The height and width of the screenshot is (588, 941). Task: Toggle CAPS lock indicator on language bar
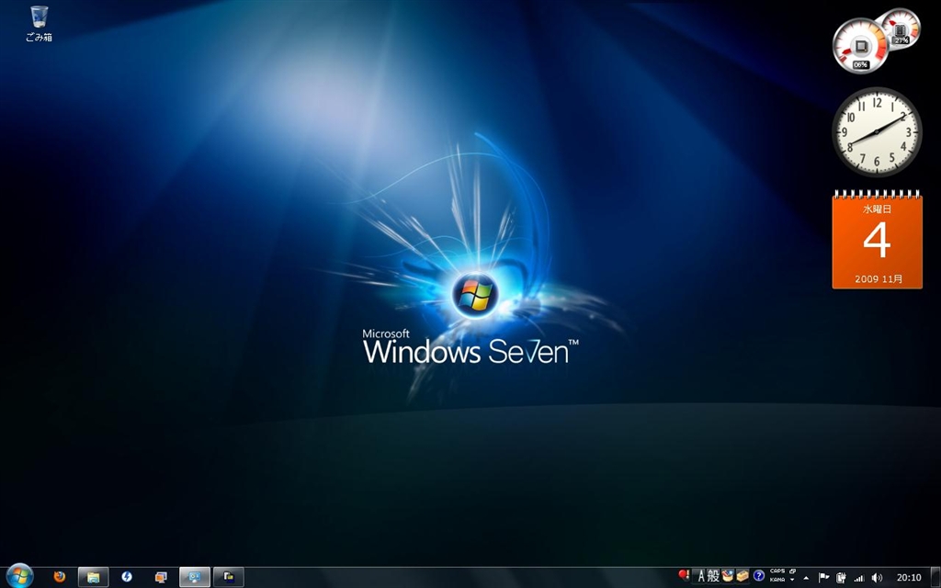click(x=777, y=571)
